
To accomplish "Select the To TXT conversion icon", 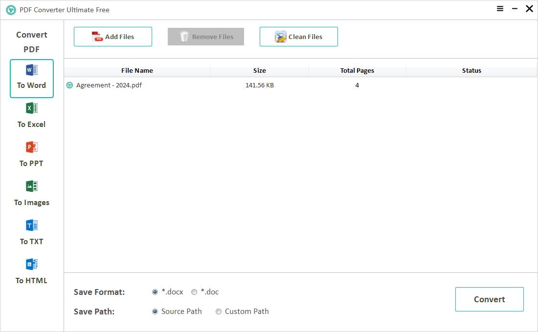I will (31, 225).
